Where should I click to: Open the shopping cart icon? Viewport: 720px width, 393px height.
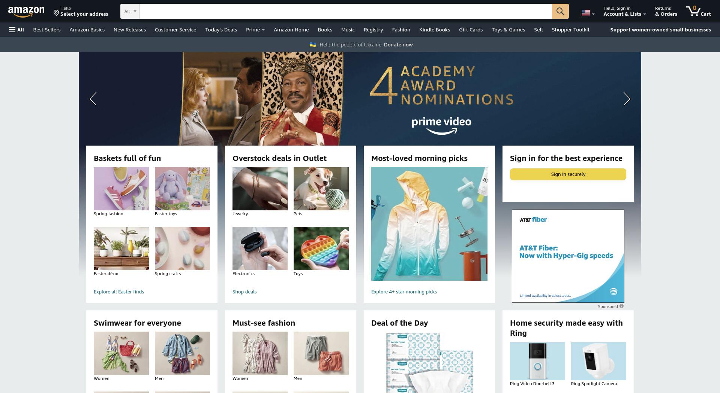tap(698, 11)
